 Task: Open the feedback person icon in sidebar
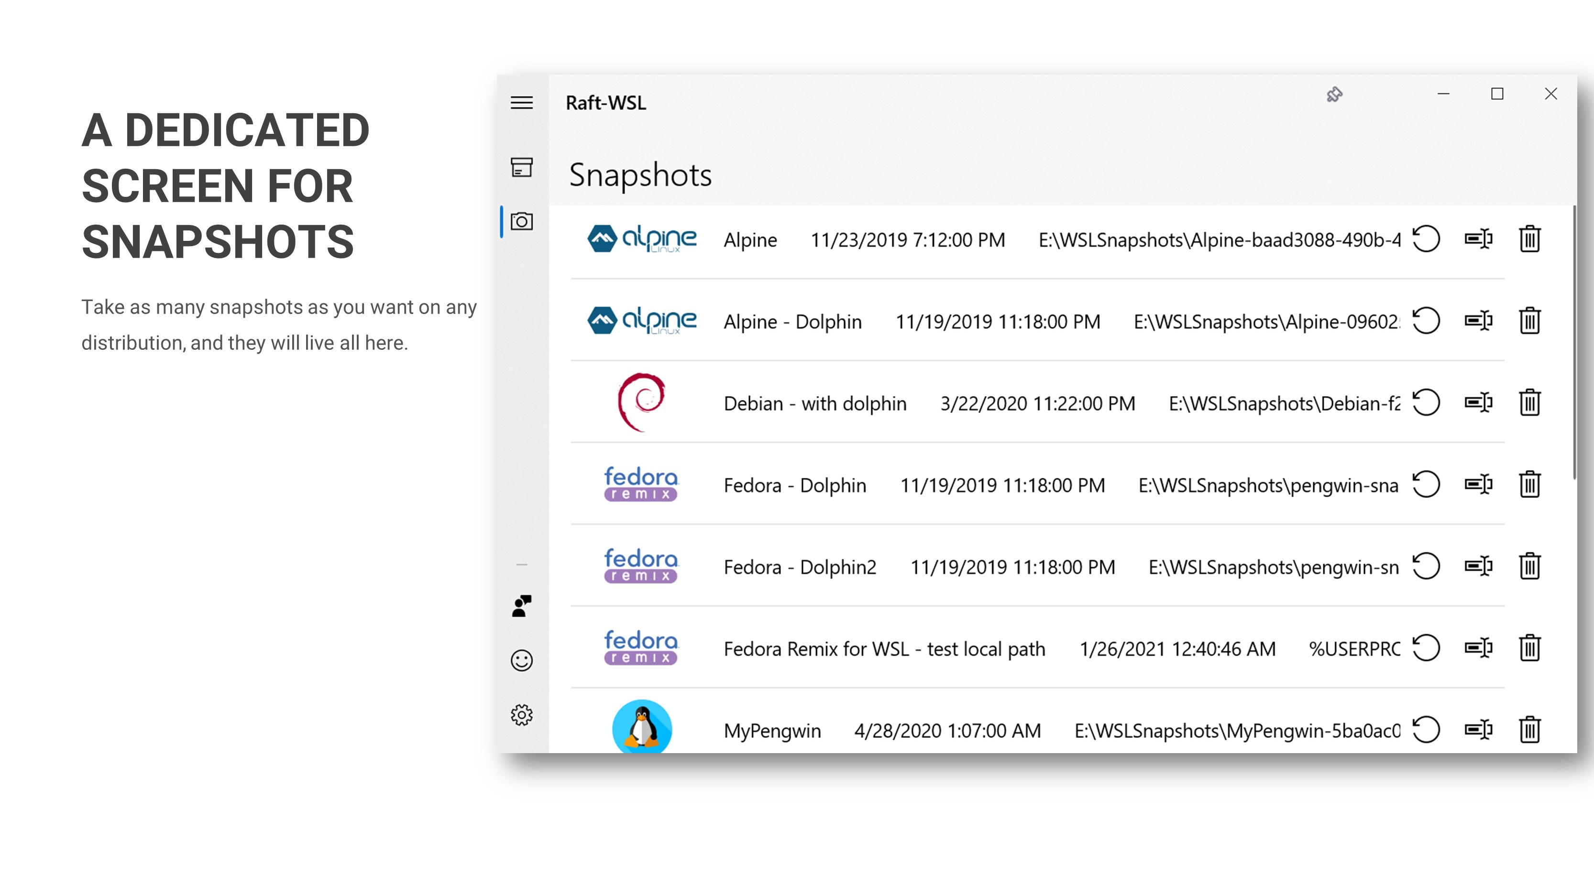522,606
